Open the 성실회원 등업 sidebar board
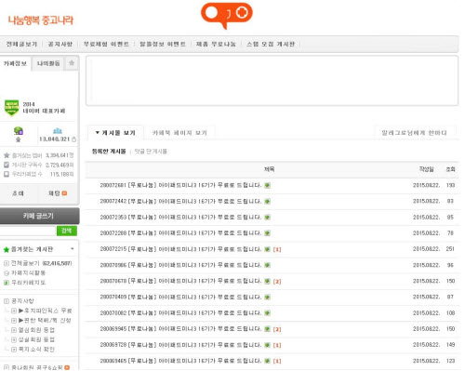This screenshot has width=465, height=371. (x=36, y=339)
